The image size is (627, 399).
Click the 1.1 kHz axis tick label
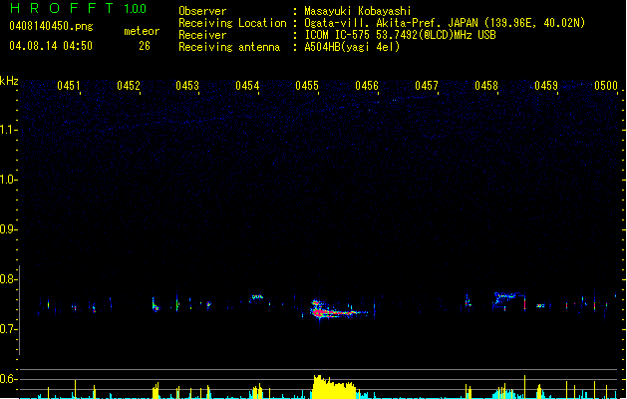pos(8,130)
